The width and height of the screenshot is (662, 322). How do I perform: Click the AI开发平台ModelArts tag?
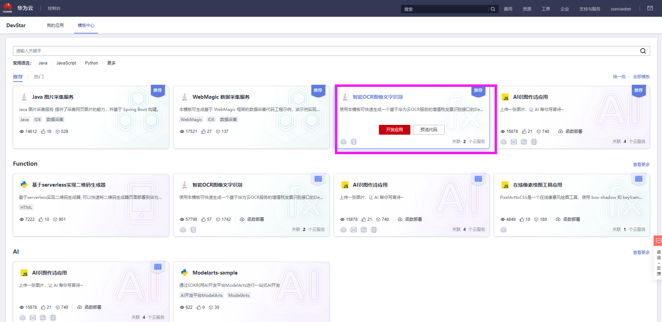(x=202, y=295)
